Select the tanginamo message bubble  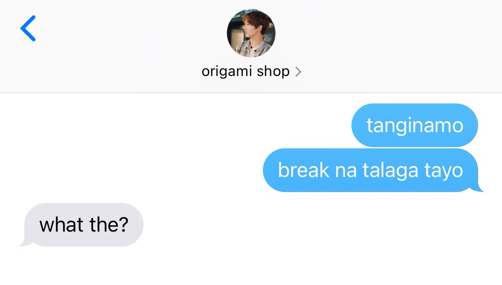click(415, 125)
